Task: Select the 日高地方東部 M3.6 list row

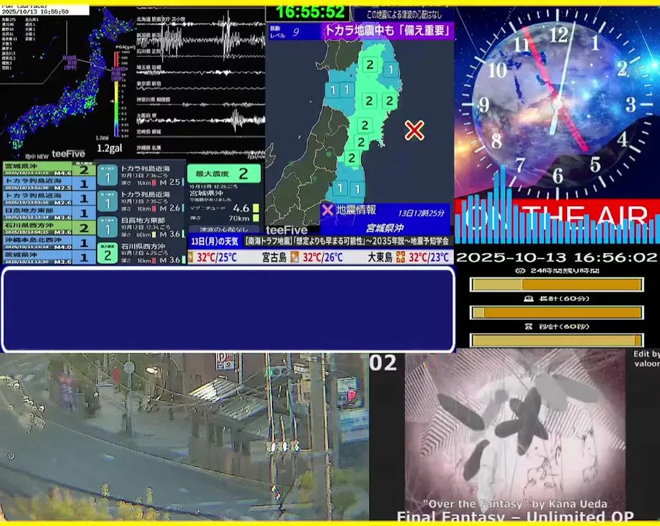Action: point(49,213)
